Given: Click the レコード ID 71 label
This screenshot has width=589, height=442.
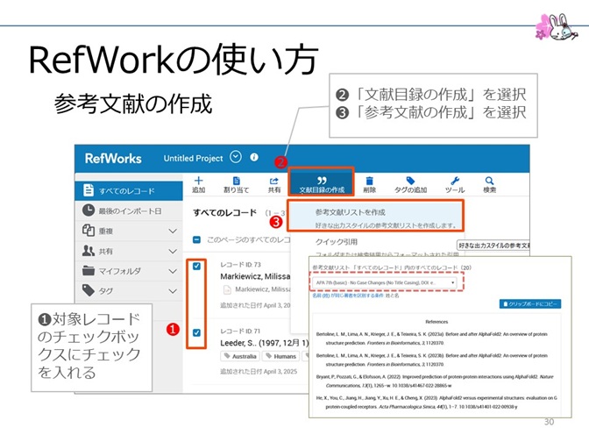Looking at the screenshot, I should [x=240, y=331].
